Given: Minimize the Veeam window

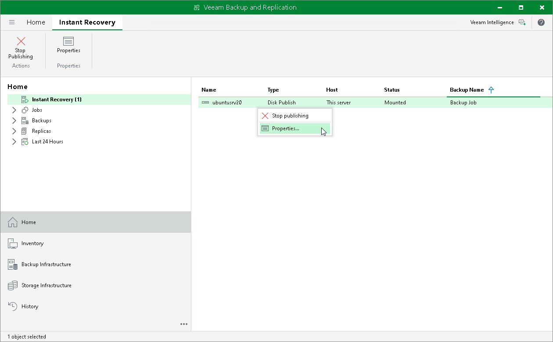Looking at the screenshot, I should click(x=500, y=7).
